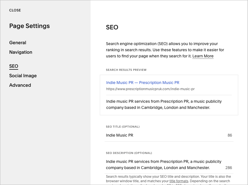Close the Page Settings panel
Screen dimensions: 248x185
(x=15, y=10)
